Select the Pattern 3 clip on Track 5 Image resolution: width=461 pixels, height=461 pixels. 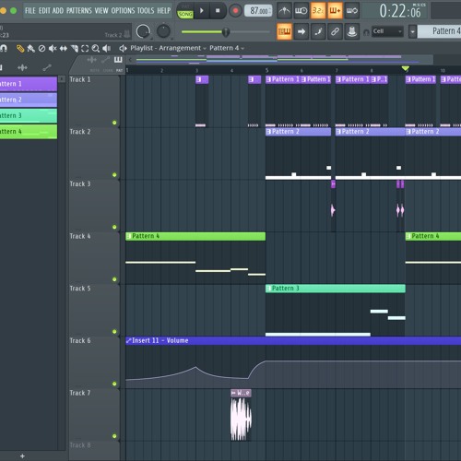click(x=336, y=289)
